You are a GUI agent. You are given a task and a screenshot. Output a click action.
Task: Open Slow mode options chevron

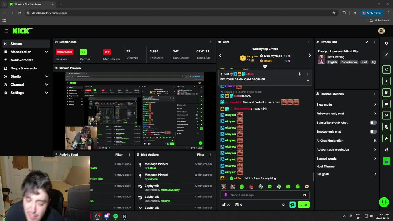375,105
